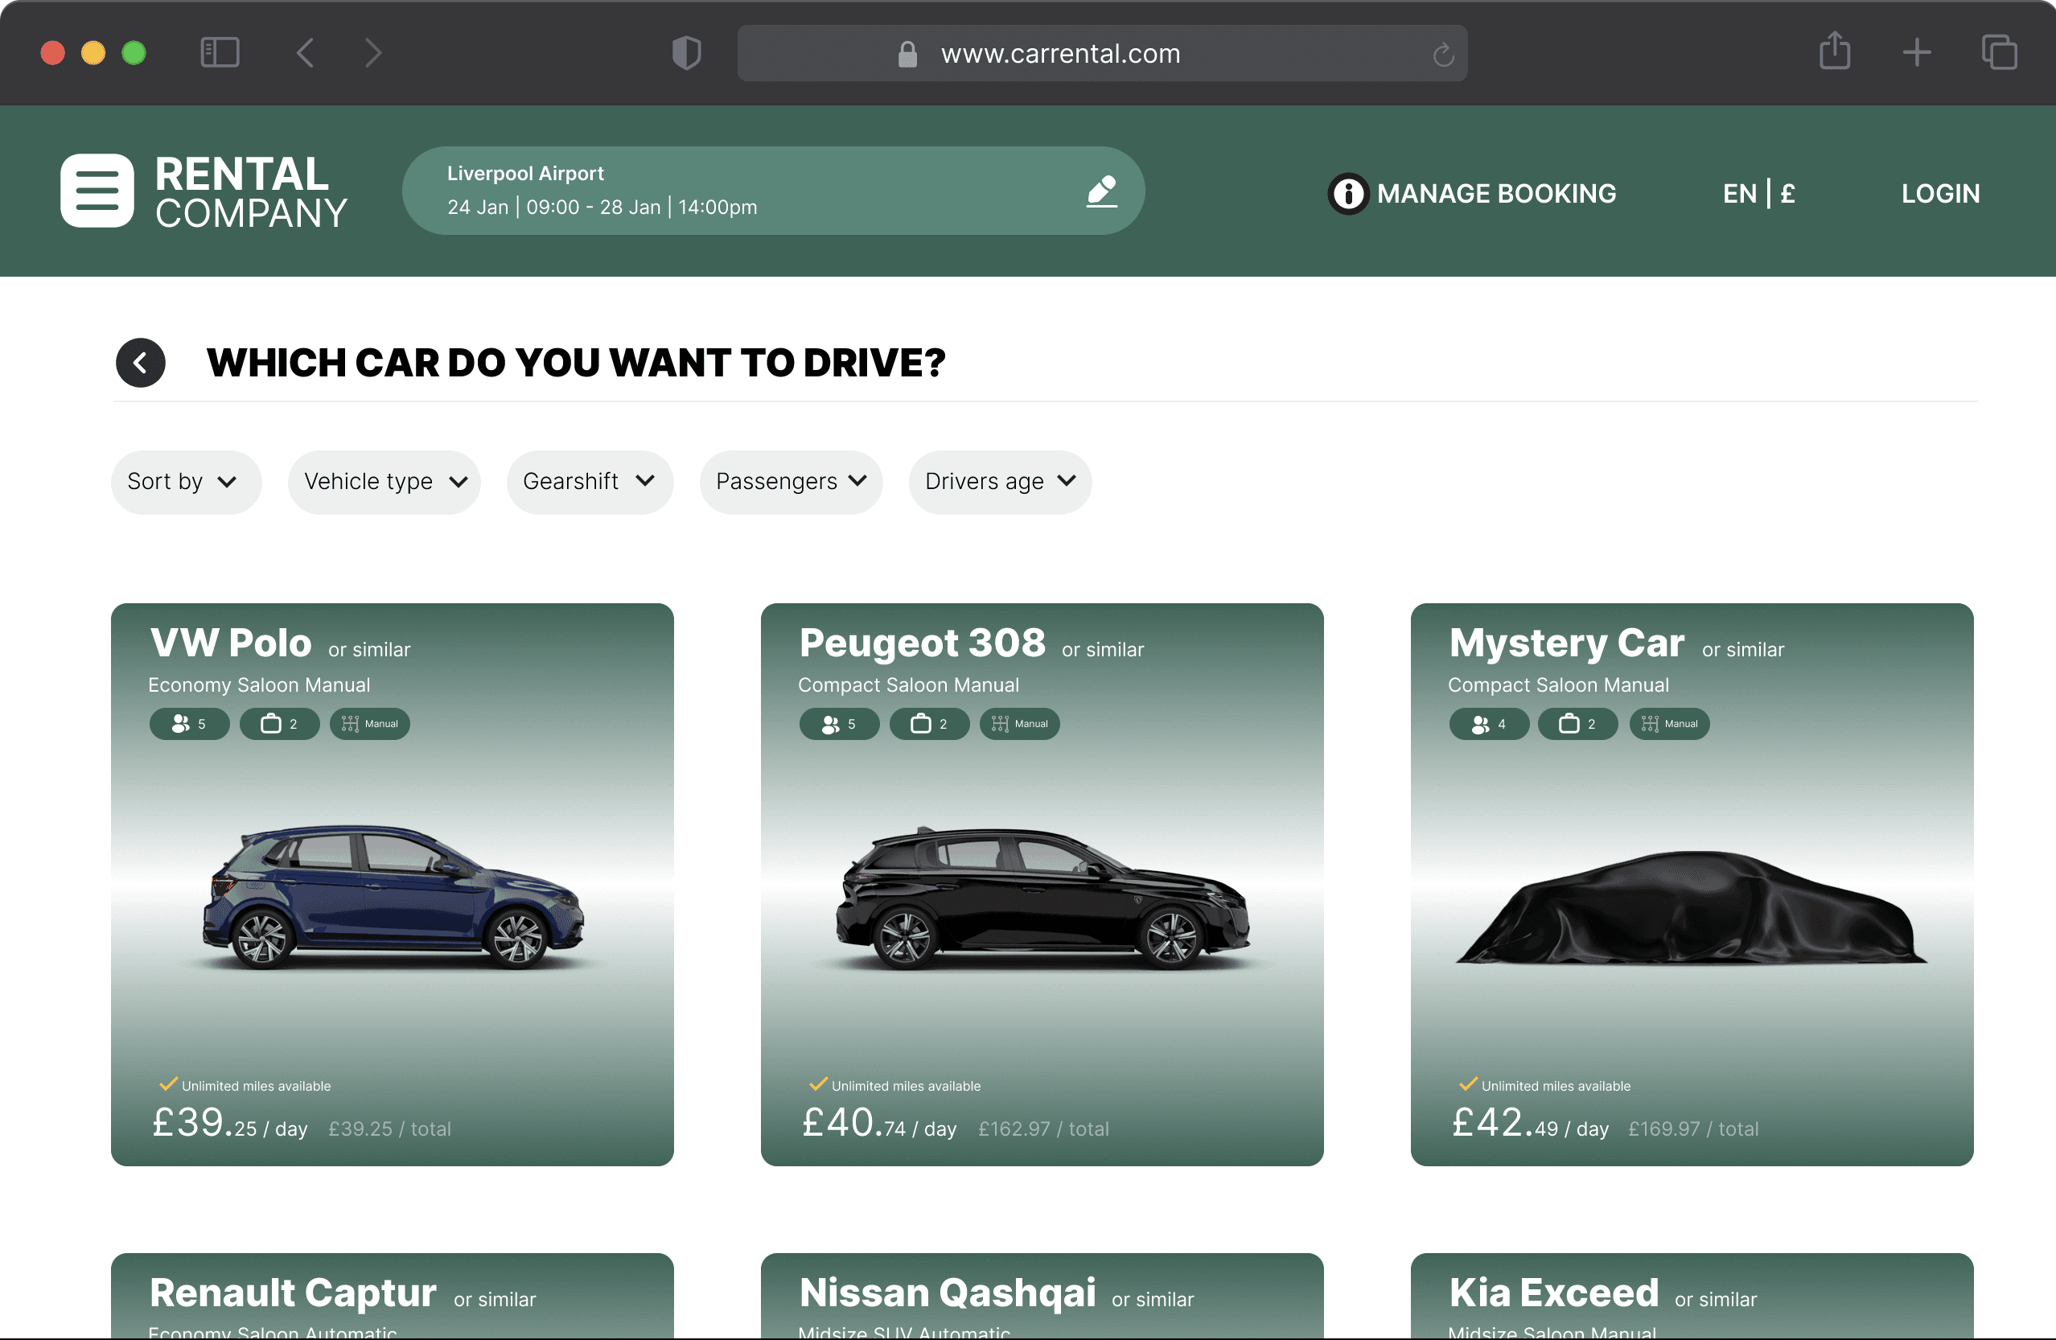Navigate back in browser history
The image size is (2056, 1340).
click(x=305, y=53)
